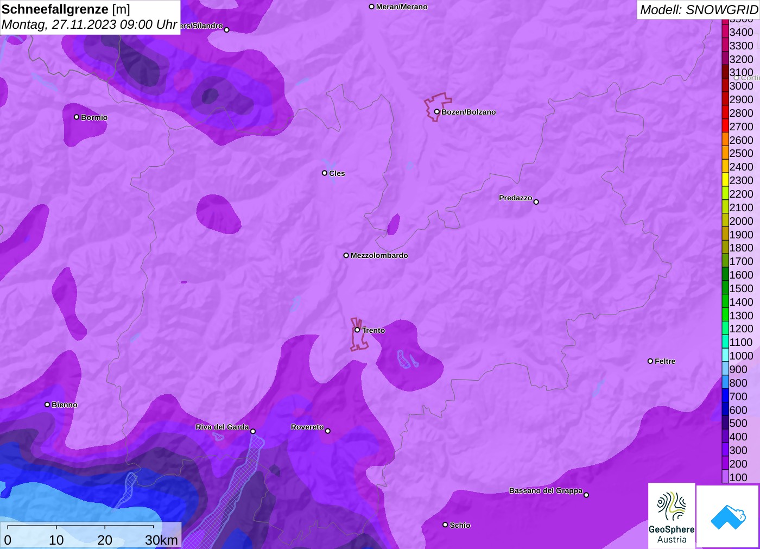Click the 300 legend value label
Screen dimensions: 760x549
coord(738,450)
